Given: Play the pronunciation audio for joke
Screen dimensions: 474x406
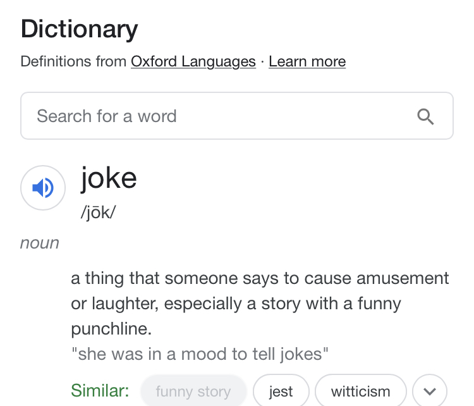Looking at the screenshot, I should point(43,188).
